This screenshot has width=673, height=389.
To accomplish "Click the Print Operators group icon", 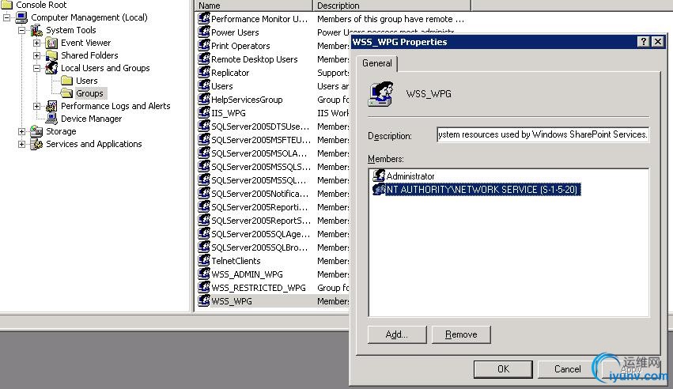I will click(x=204, y=45).
